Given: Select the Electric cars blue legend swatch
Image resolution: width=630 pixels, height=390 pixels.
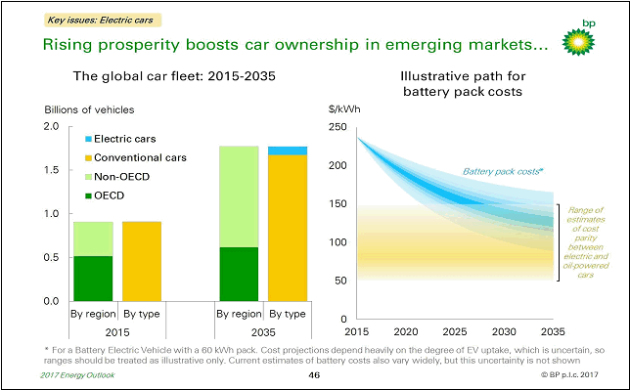Looking at the screenshot, I should [88, 139].
